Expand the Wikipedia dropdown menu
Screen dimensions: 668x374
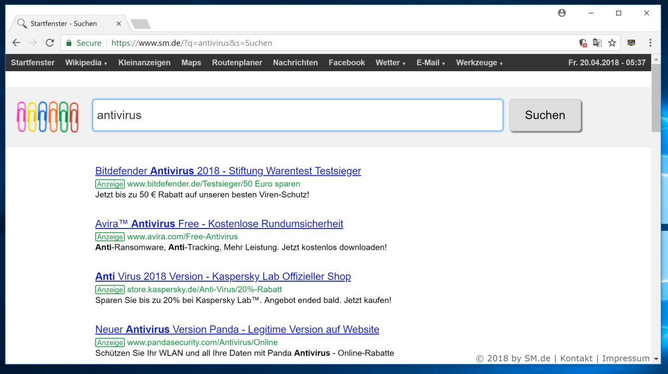(x=86, y=62)
